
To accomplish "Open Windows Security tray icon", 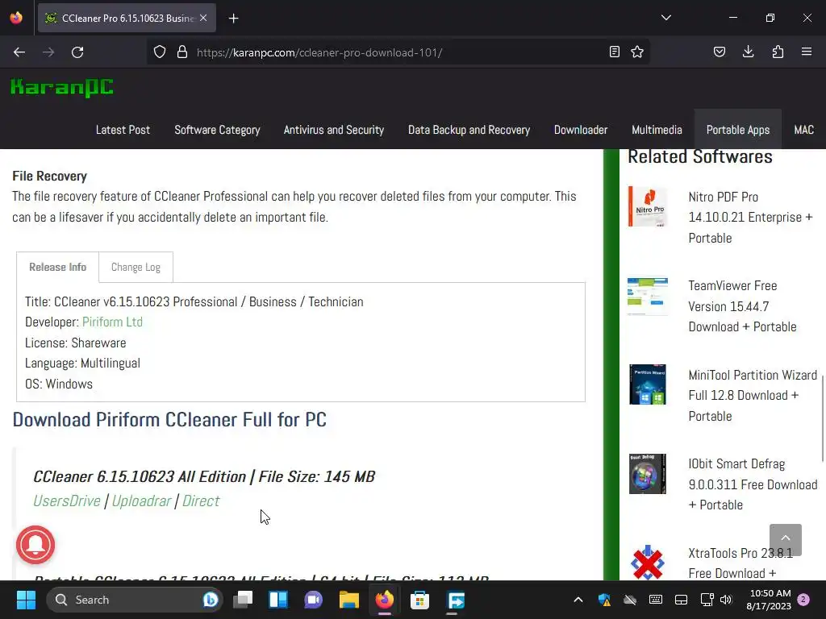I will point(604,600).
